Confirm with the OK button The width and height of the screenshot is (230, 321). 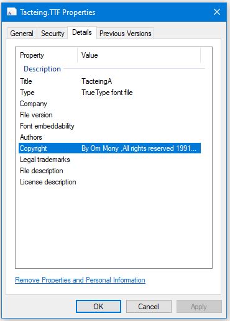coord(98,306)
